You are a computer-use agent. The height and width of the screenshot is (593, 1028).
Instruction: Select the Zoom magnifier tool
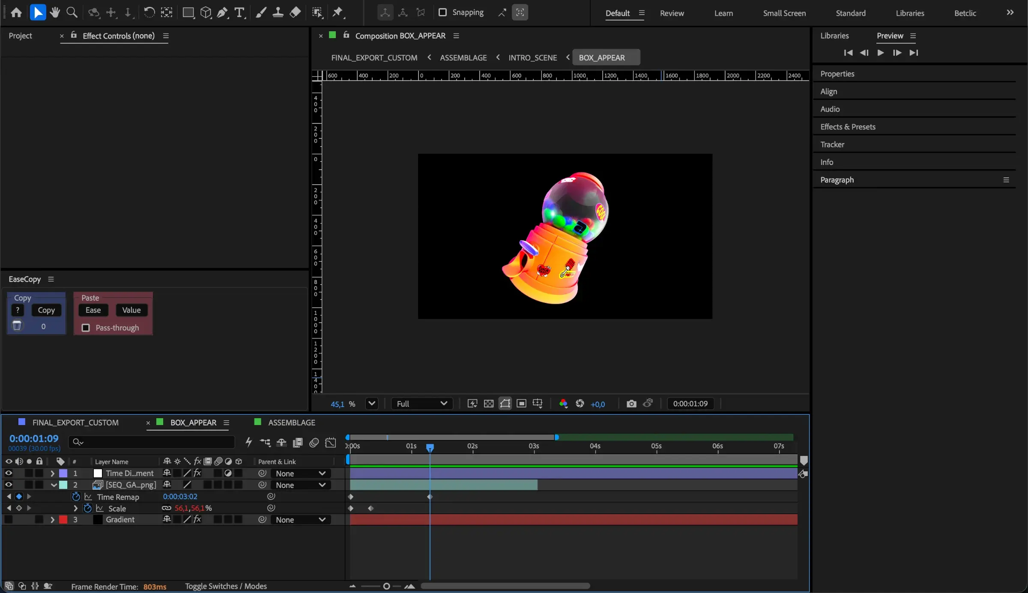72,12
